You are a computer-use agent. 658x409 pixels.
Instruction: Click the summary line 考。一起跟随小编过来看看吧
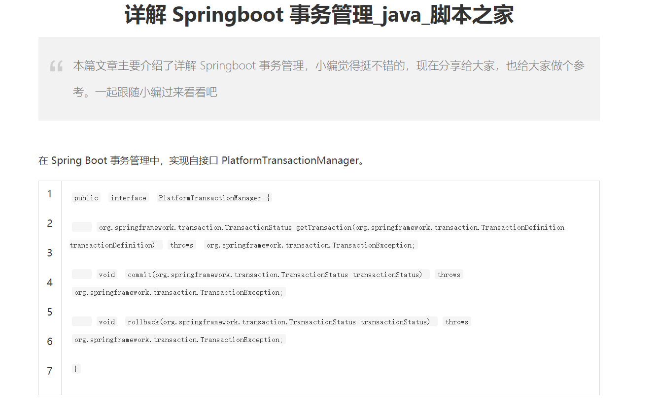(x=145, y=92)
